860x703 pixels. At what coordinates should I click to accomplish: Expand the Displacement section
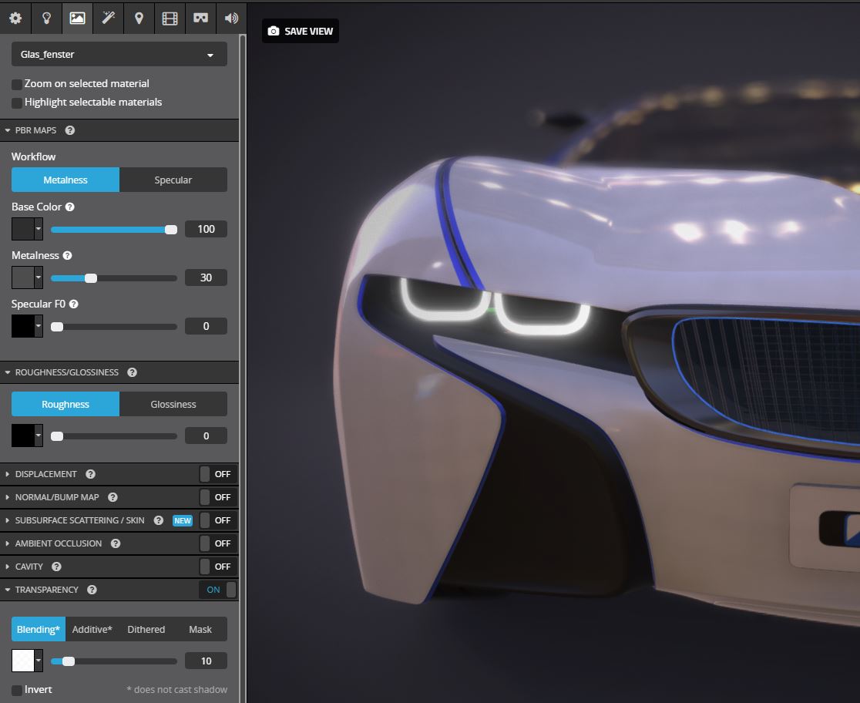(8, 474)
